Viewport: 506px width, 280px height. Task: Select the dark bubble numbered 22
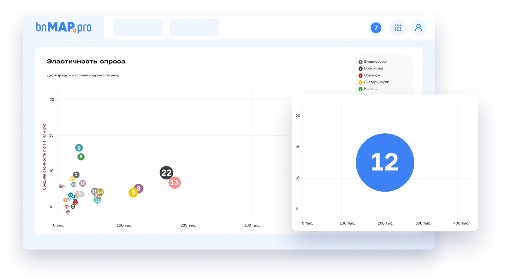(166, 172)
